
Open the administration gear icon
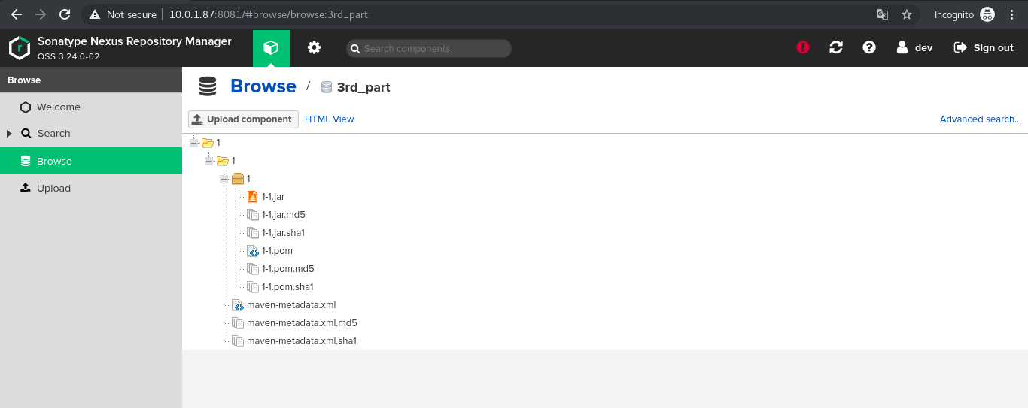(x=314, y=47)
